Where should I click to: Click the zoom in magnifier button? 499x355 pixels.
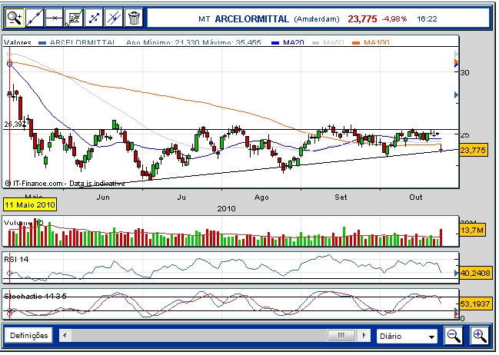pyautogui.click(x=480, y=336)
